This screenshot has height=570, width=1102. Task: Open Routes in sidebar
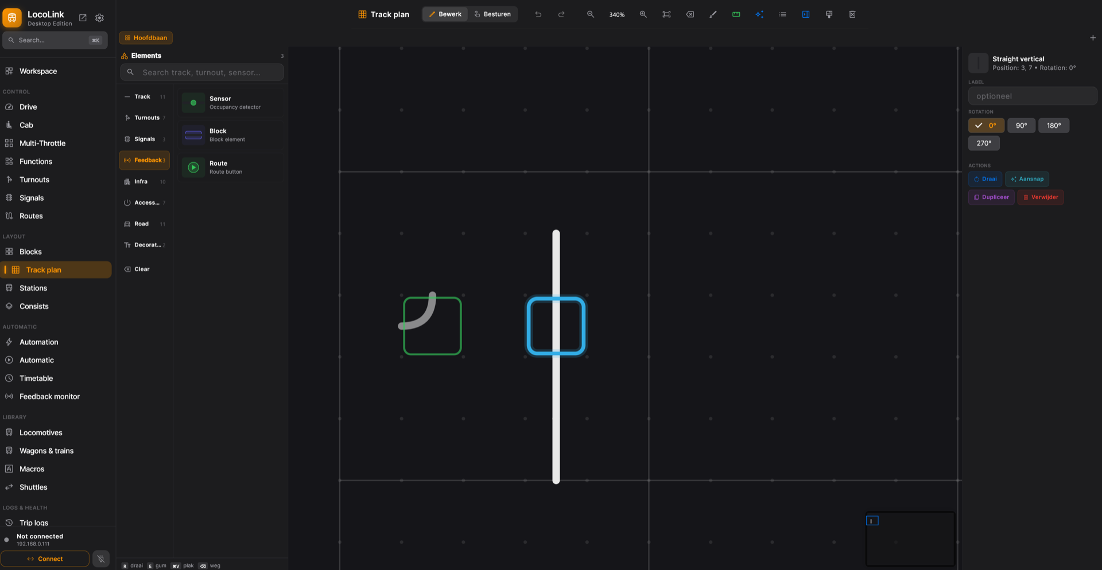tap(56, 216)
